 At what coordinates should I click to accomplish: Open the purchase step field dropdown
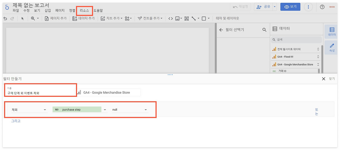tap(80, 110)
